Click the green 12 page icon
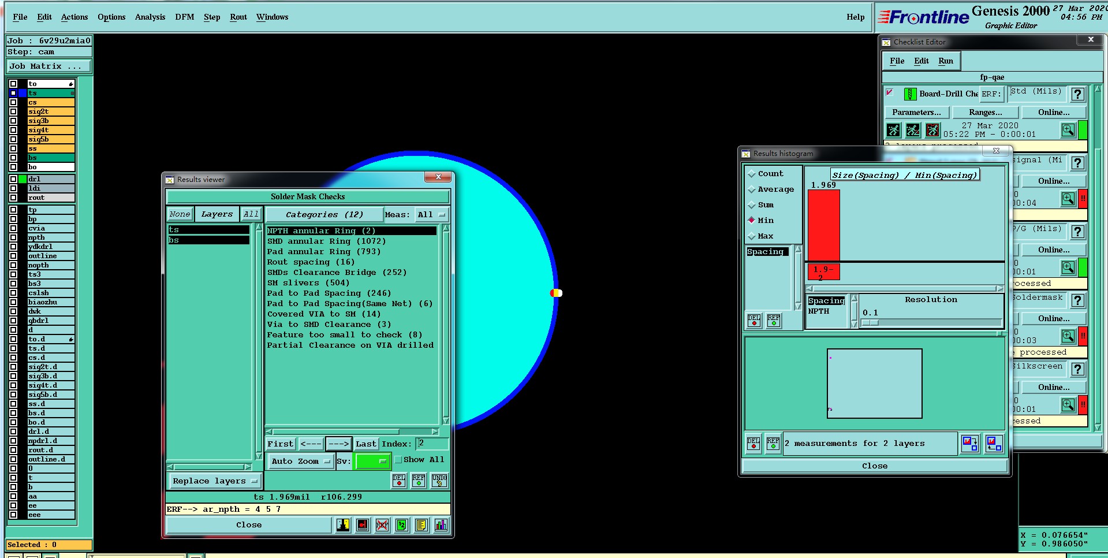 pyautogui.click(x=402, y=525)
